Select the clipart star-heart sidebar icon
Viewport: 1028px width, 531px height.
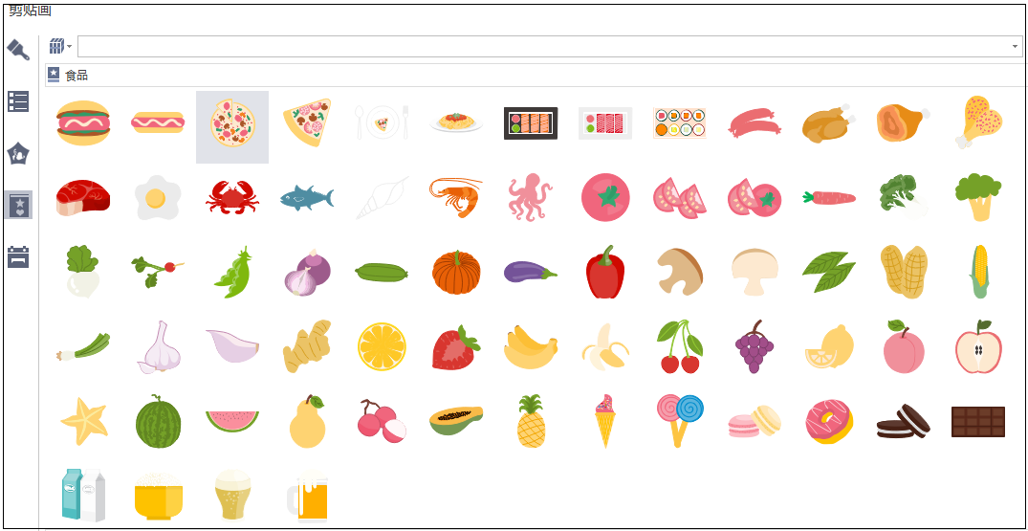click(18, 205)
